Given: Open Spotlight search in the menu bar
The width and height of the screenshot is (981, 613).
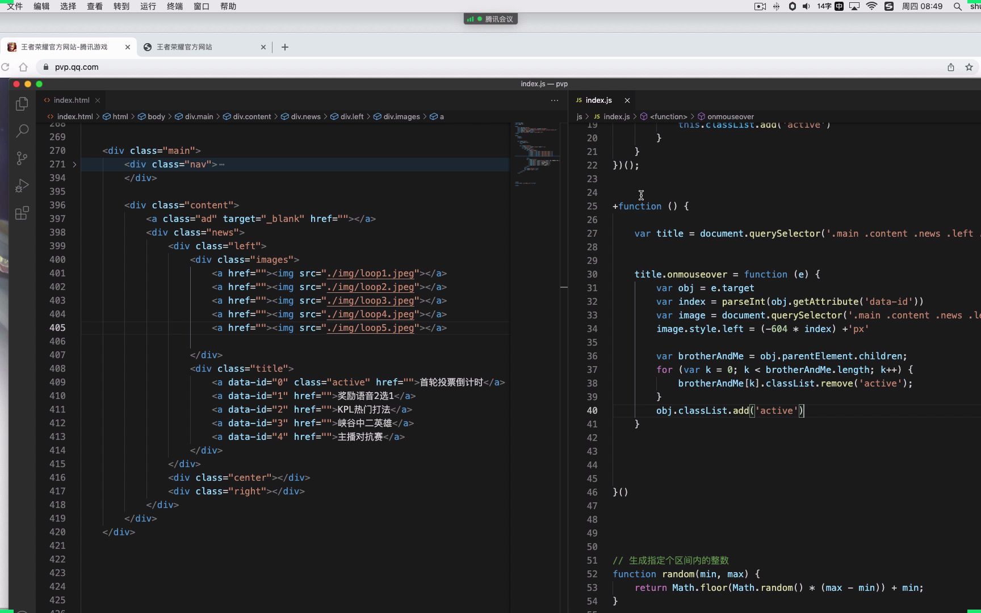Looking at the screenshot, I should [958, 6].
